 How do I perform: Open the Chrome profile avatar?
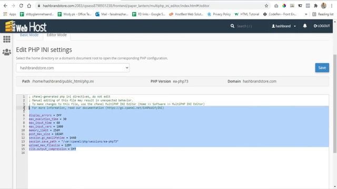click(x=324, y=6)
